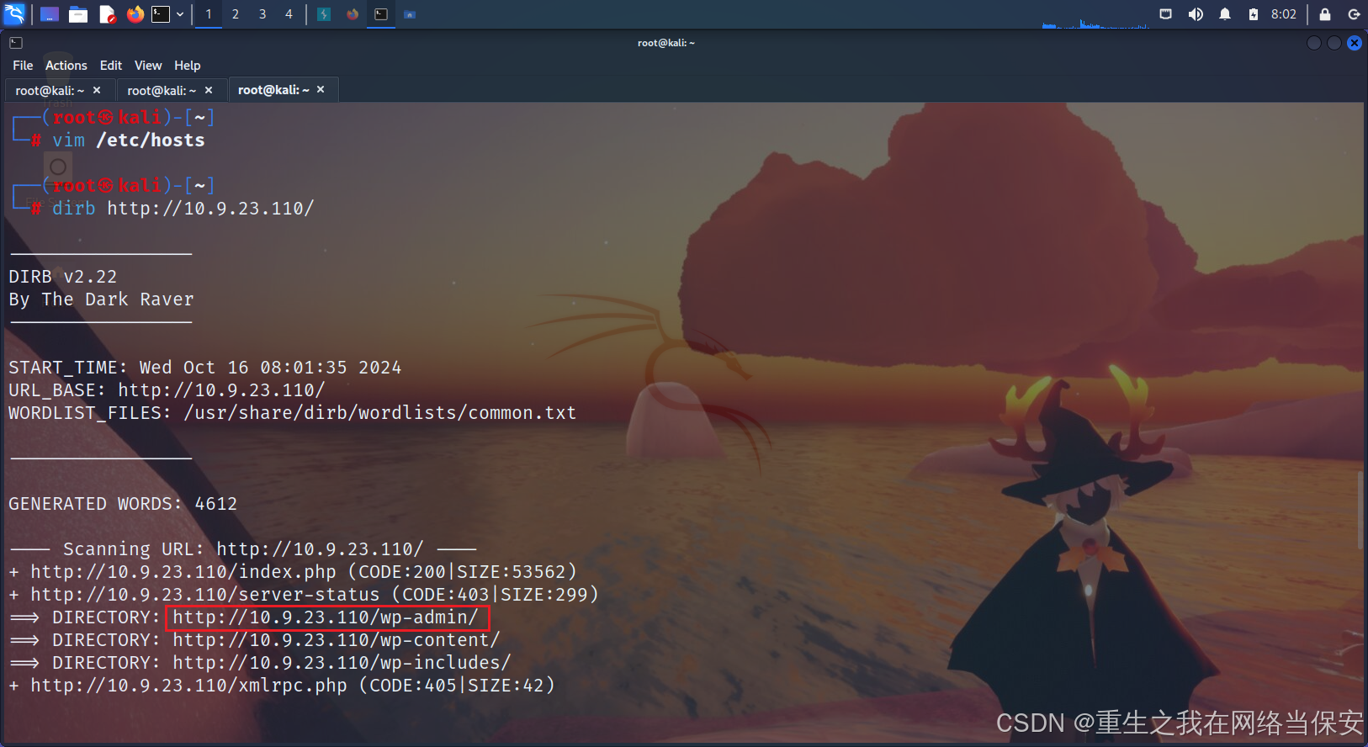The height and width of the screenshot is (747, 1368).
Task: Switch to workspace 3
Action: tap(262, 14)
